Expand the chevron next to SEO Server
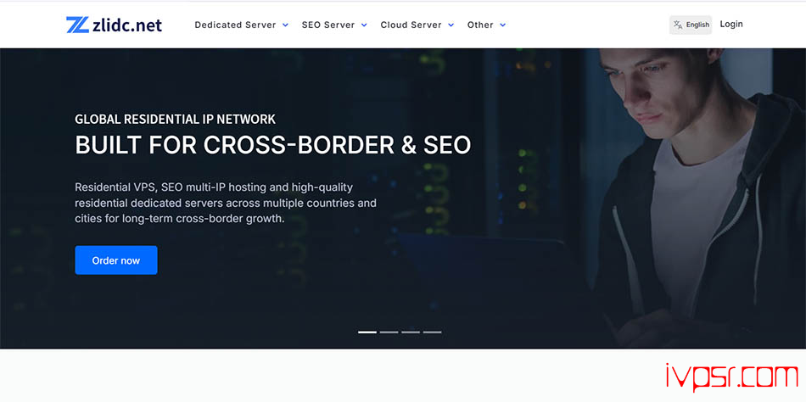Screen dimensions: 806x402 (x=364, y=25)
